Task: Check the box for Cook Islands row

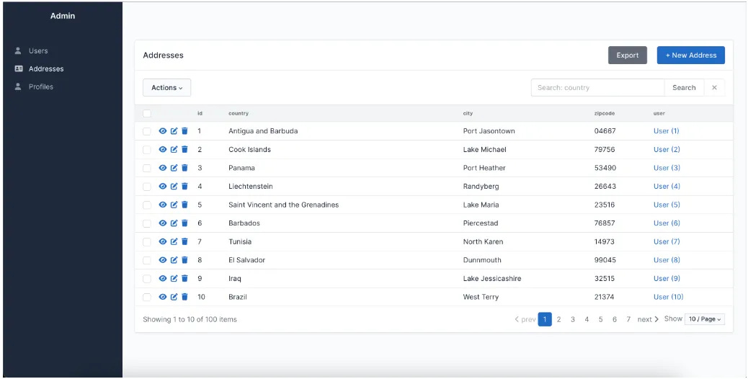Action: pyautogui.click(x=147, y=150)
